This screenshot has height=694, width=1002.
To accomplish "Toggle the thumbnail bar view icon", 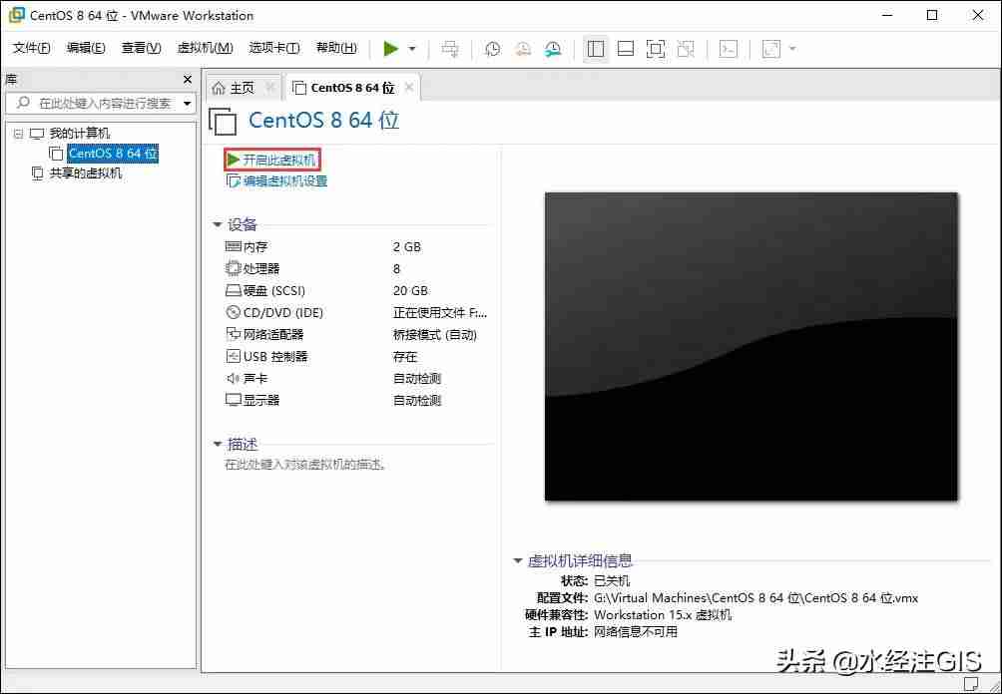I will click(626, 49).
